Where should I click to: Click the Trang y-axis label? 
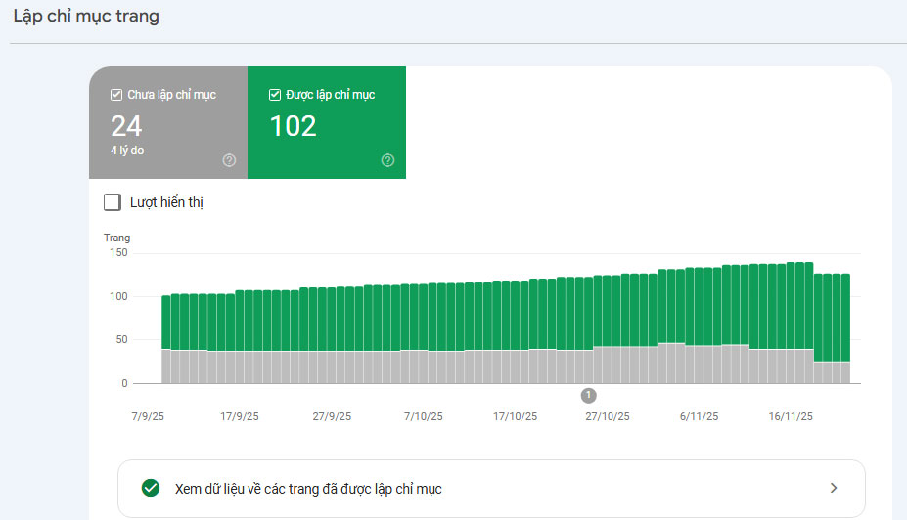click(116, 238)
